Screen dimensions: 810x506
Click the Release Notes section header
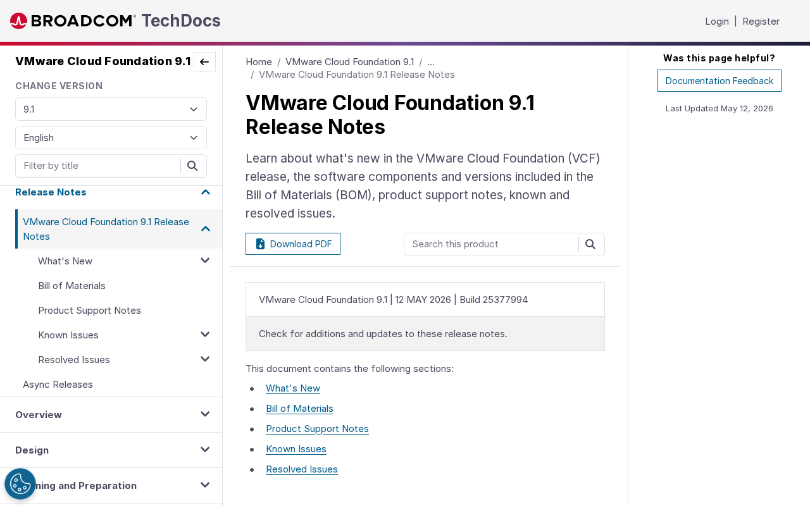click(51, 192)
